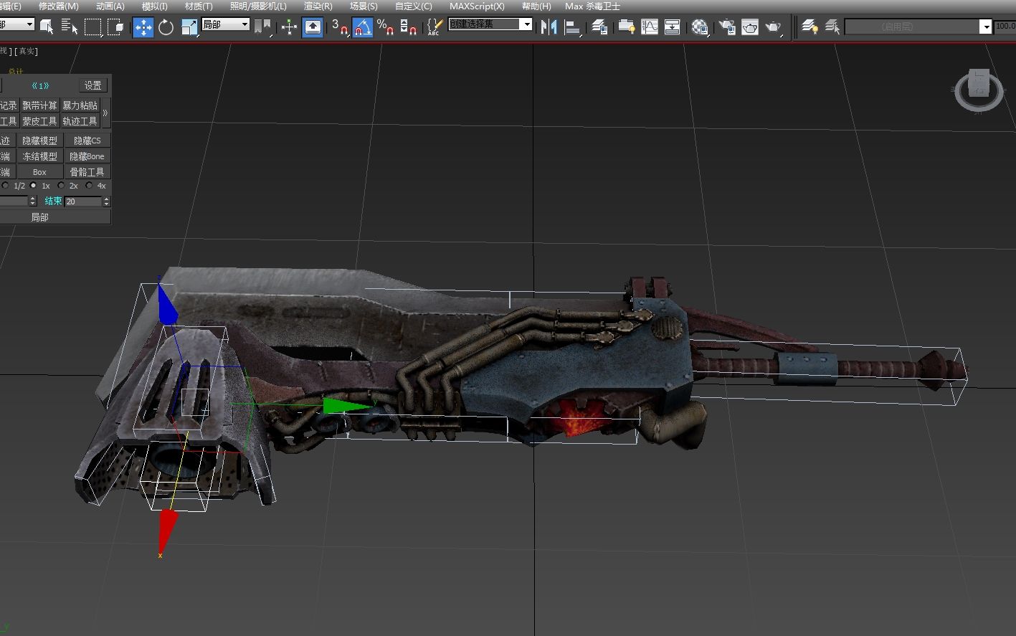The width and height of the screenshot is (1016, 636).
Task: Open the 材质(T) menu
Action: point(199,6)
